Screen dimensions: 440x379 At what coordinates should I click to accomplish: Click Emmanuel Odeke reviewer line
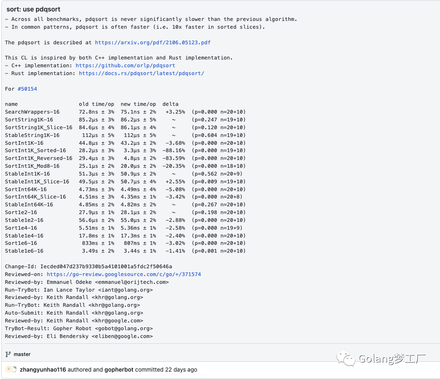coord(87,282)
